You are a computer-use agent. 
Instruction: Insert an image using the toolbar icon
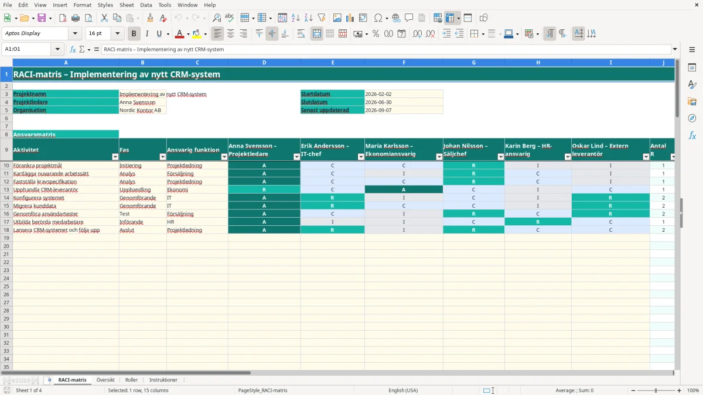(337, 18)
